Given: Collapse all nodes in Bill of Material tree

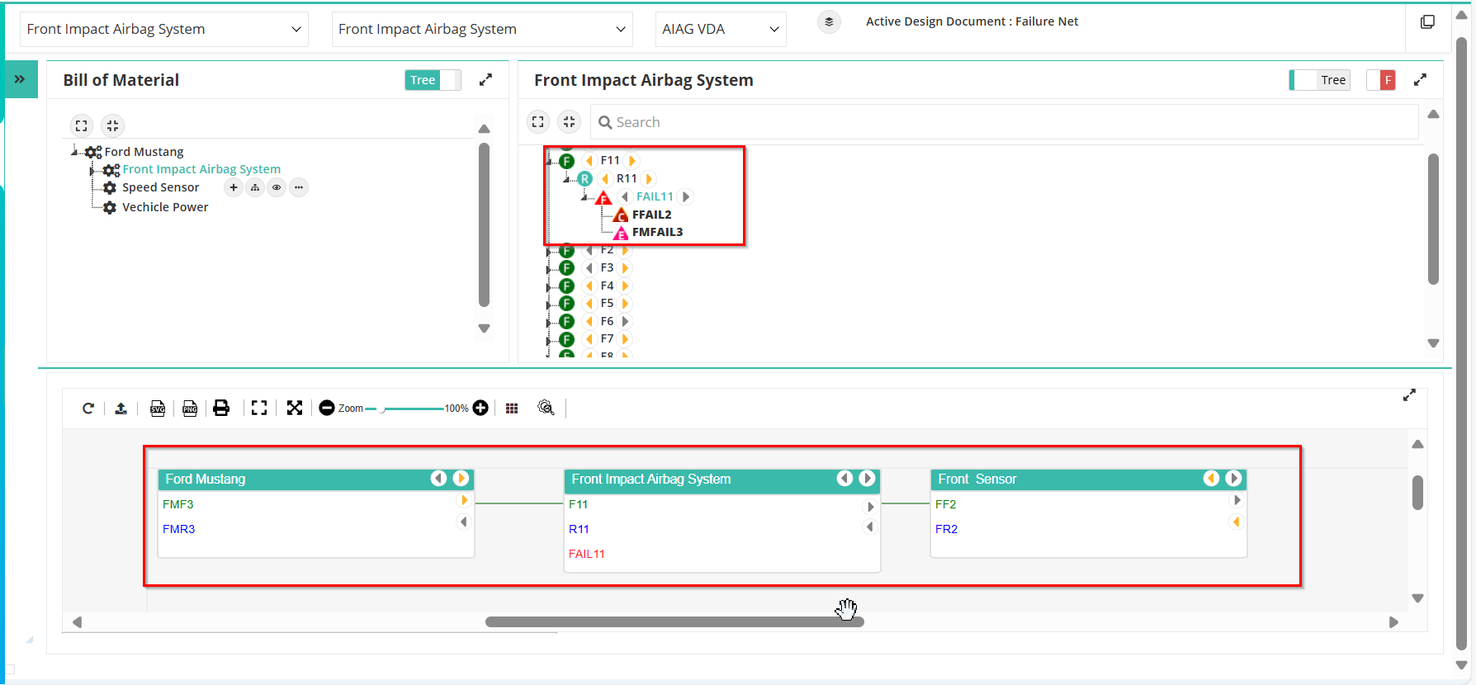Looking at the screenshot, I should pos(112,125).
